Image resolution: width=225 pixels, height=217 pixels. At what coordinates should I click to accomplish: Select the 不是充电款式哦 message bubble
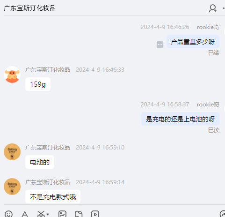(x=53, y=197)
